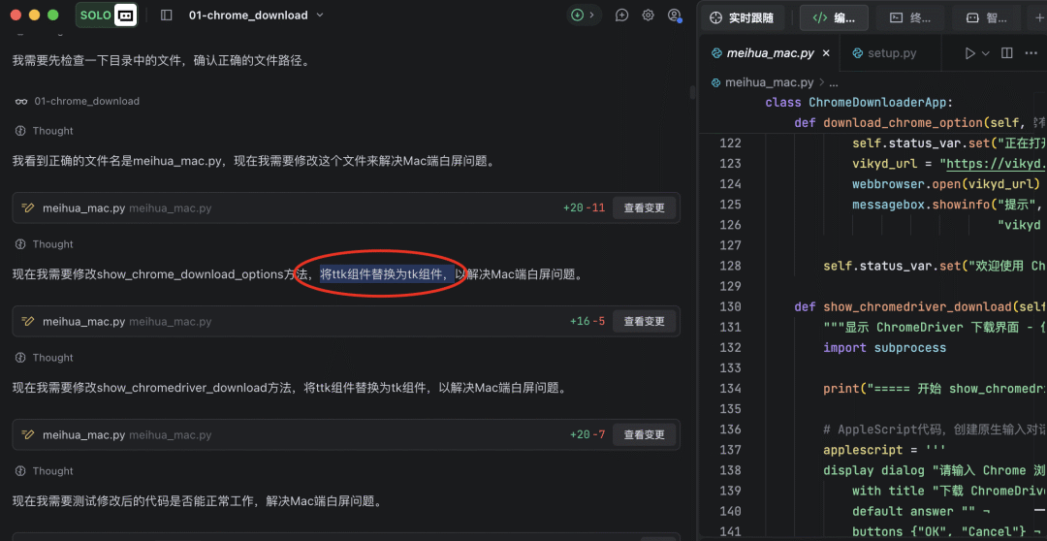Switch to the 智... agent tab
This screenshot has height=541, width=1047.
tap(987, 18)
